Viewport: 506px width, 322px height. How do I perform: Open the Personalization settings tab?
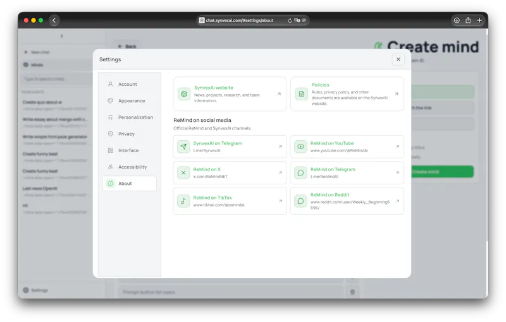(x=129, y=117)
